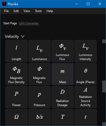Select the Pressure tile
The height and width of the screenshot is (126, 106).
[x=39, y=97]
